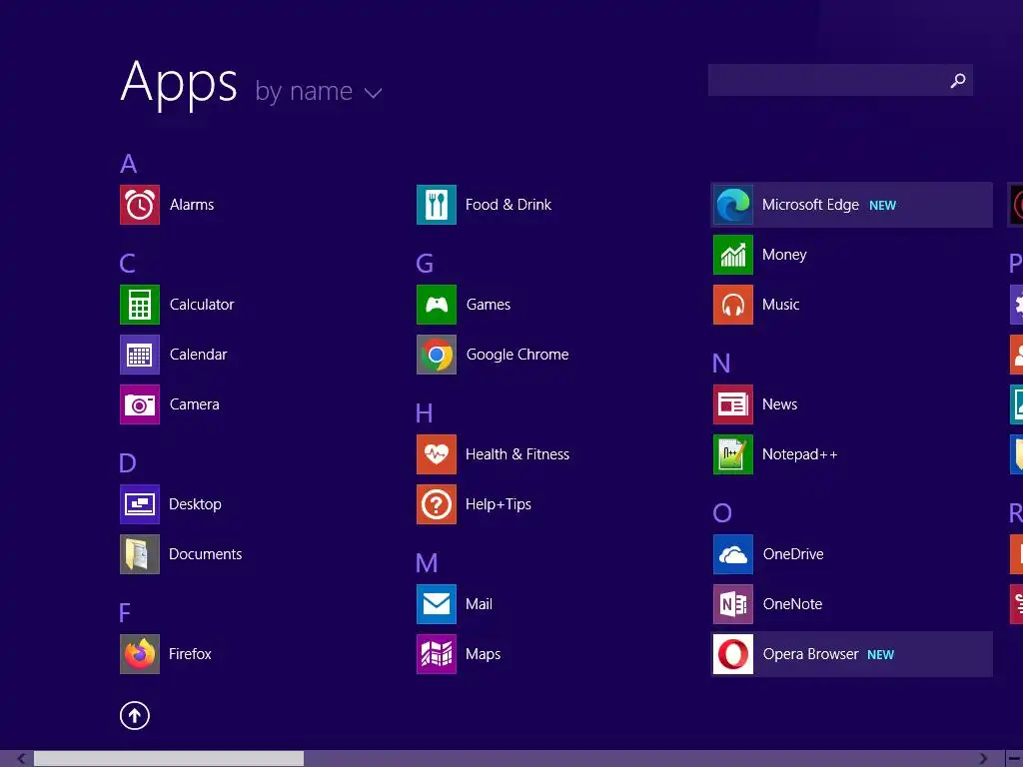Open Google Chrome icon
The height and width of the screenshot is (767, 1023).
[437, 355]
